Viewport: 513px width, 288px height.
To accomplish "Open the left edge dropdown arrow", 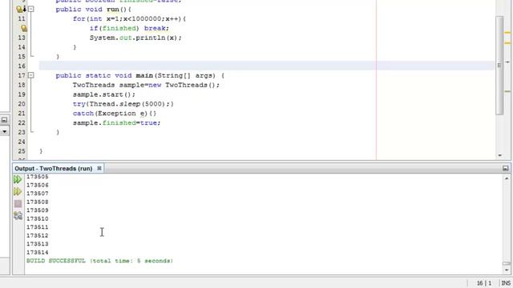I will pyautogui.click(x=4, y=131).
